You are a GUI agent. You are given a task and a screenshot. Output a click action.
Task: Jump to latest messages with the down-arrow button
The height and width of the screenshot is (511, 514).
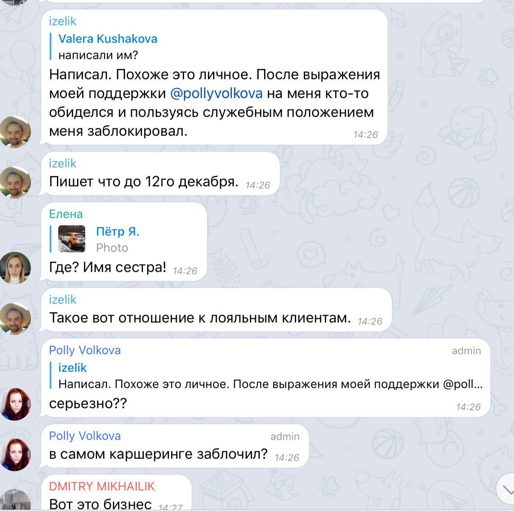505,490
